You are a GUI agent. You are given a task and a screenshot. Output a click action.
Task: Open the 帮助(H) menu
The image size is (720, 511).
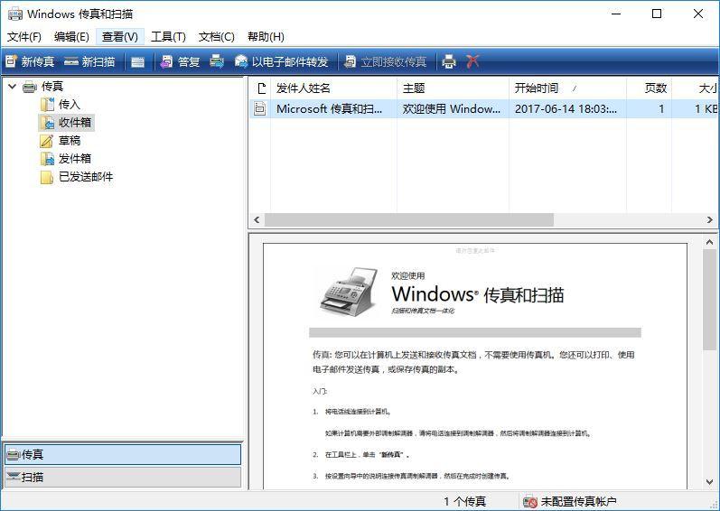(x=266, y=37)
